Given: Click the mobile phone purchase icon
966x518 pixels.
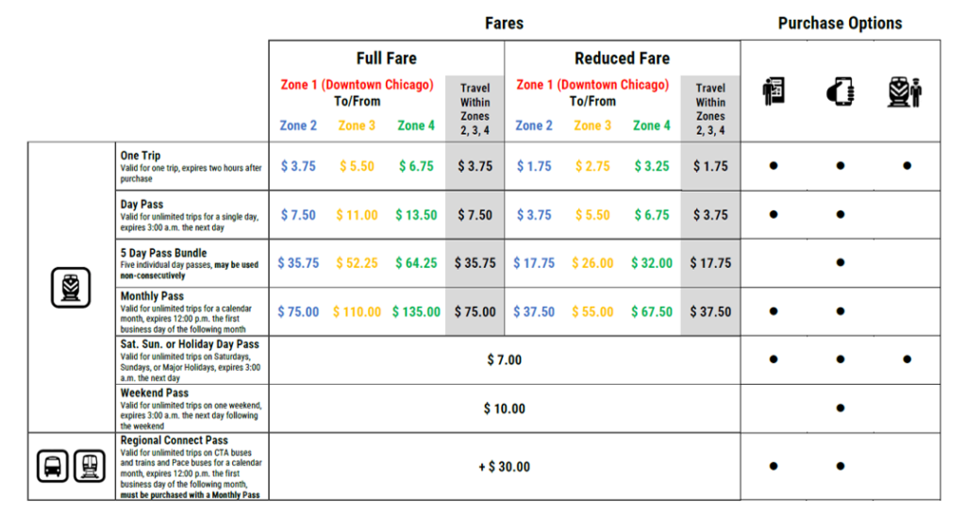Looking at the screenshot, I should [840, 92].
